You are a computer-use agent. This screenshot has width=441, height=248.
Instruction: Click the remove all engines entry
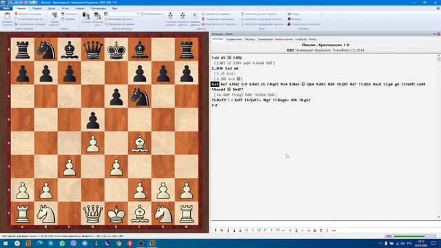pyautogui.click(x=216, y=14)
